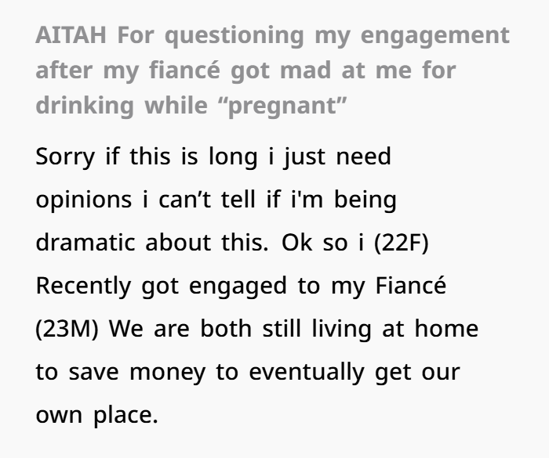The height and width of the screenshot is (458, 549).
Task: Click the quoted word "pregnant" in the title
Action: tap(285, 106)
